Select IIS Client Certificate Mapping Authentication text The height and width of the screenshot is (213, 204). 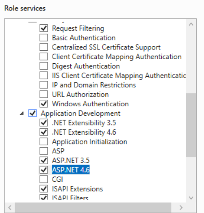119,75
